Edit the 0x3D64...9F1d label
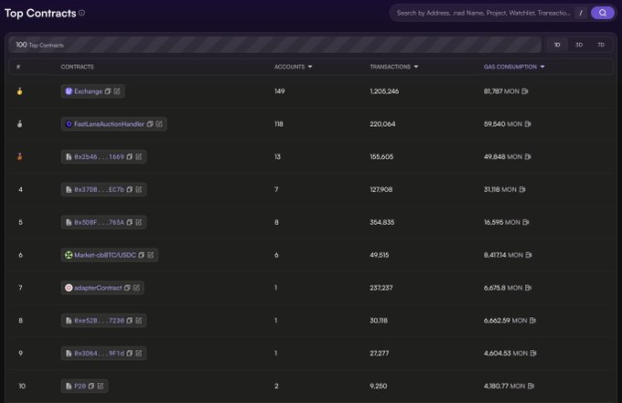 [x=138, y=353]
